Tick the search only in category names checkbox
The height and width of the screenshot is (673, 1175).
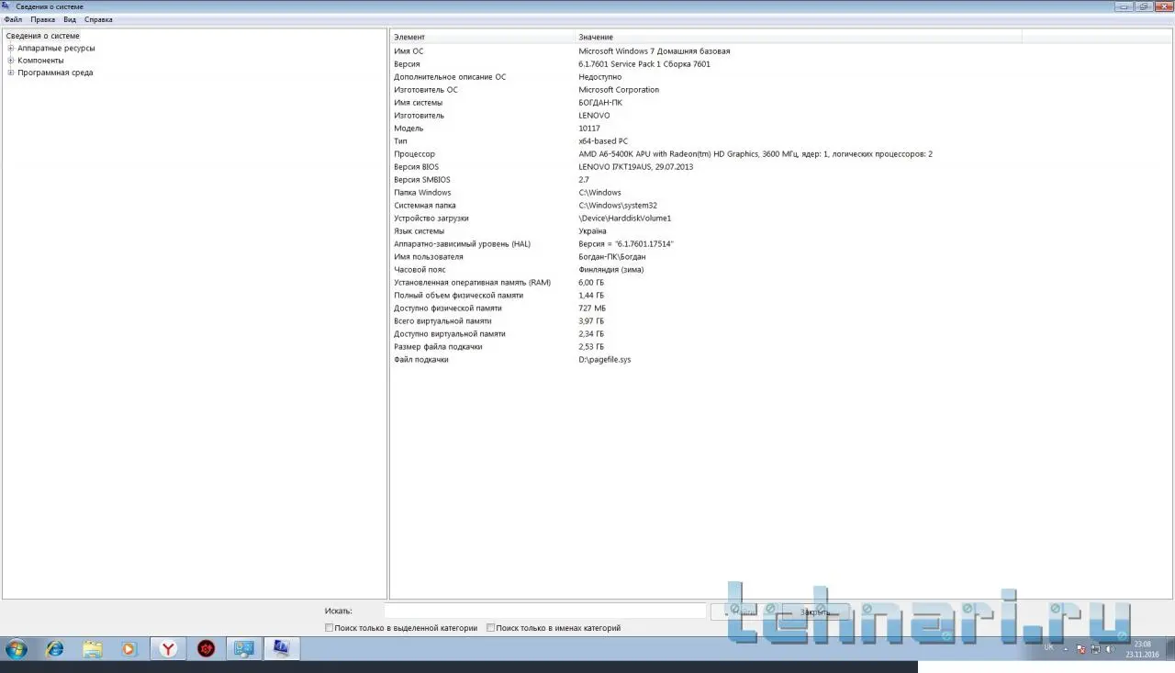(490, 628)
